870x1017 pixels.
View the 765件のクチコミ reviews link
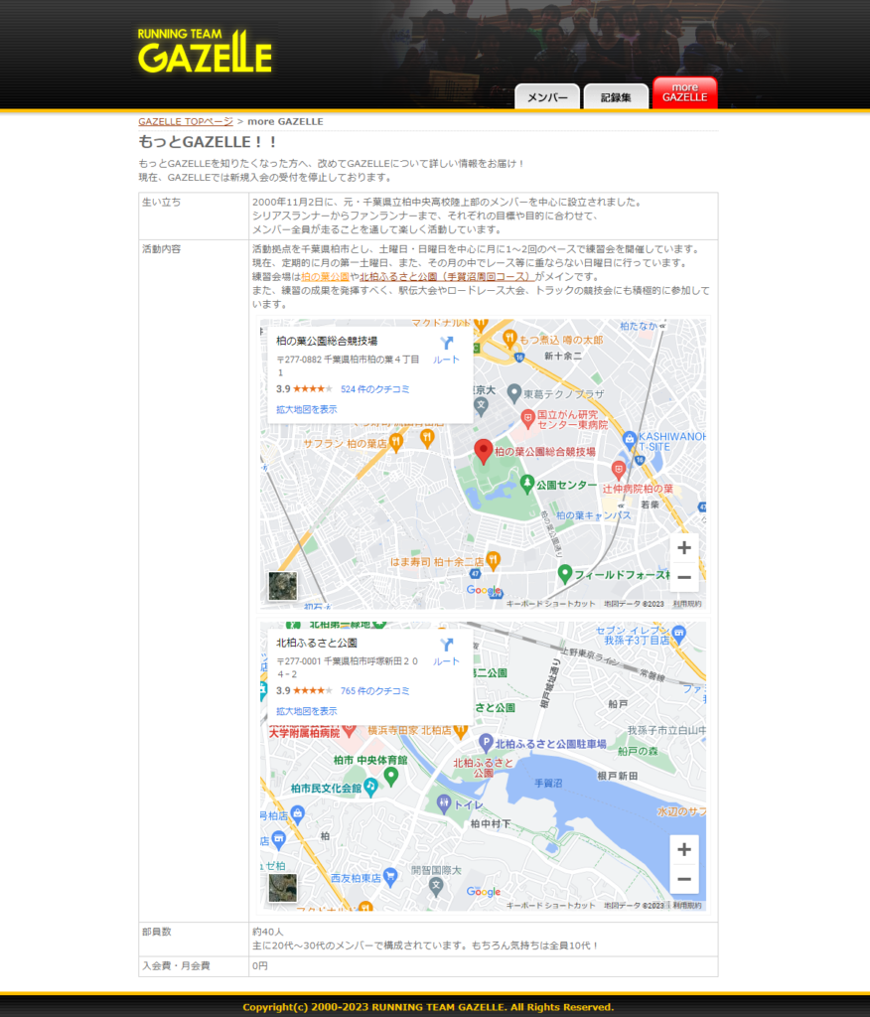pos(375,691)
